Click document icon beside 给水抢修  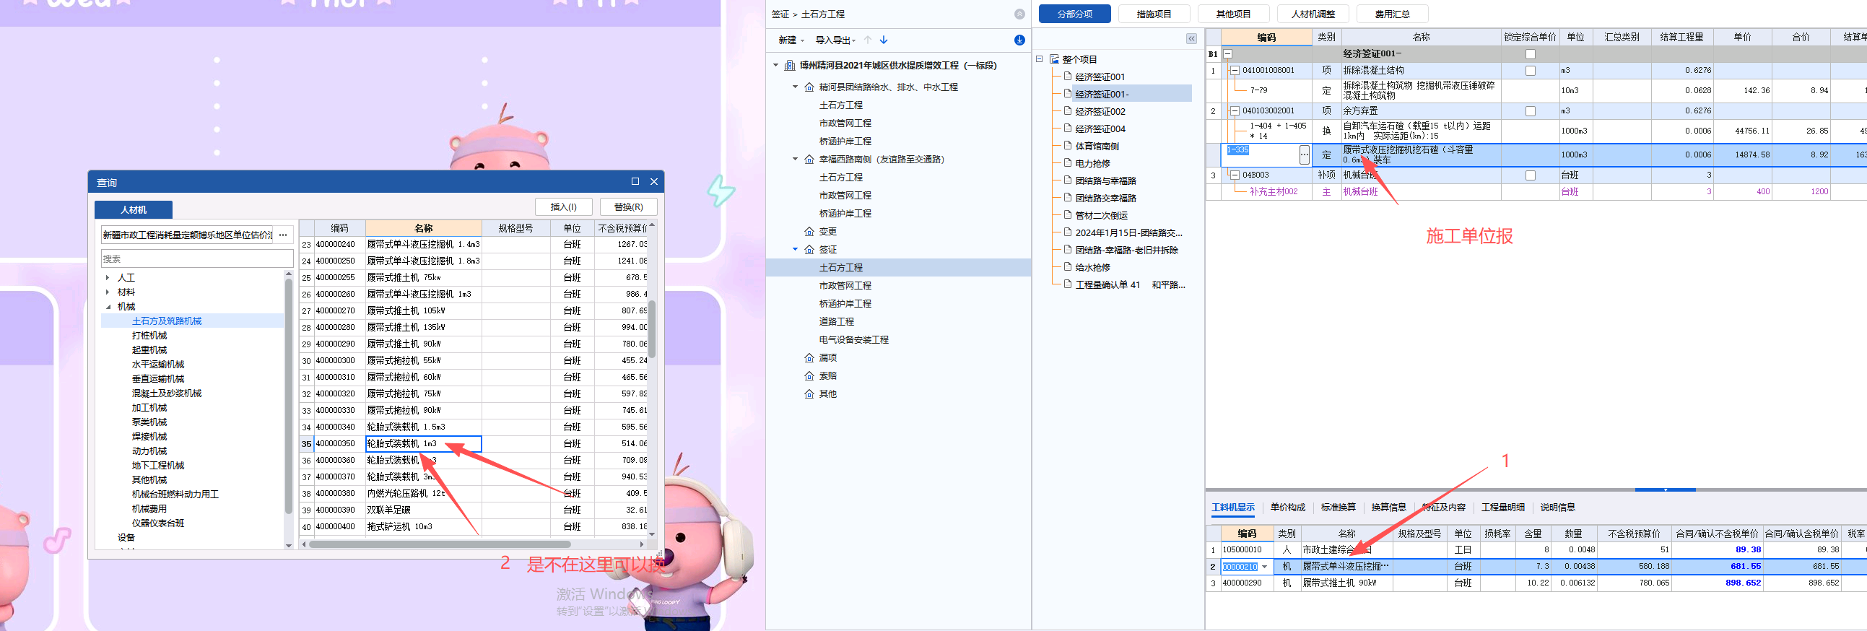pos(1068,266)
